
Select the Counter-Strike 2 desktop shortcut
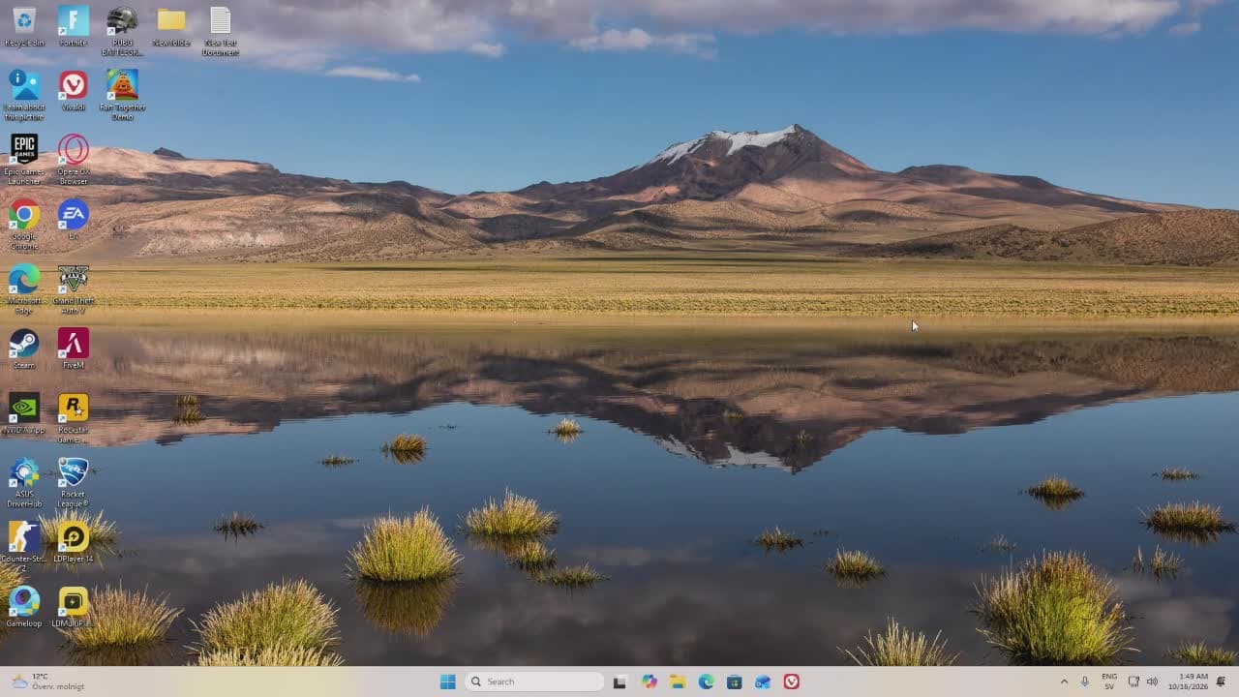tap(24, 547)
